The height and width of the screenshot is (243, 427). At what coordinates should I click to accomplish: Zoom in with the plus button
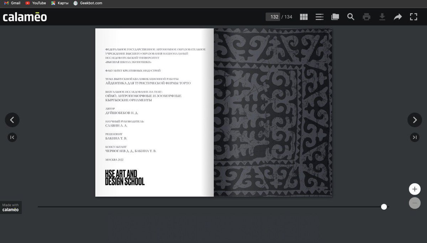coord(415,189)
